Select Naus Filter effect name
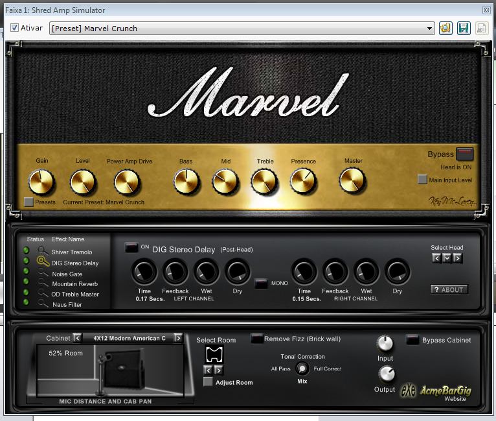This screenshot has height=421, width=496. [x=67, y=305]
